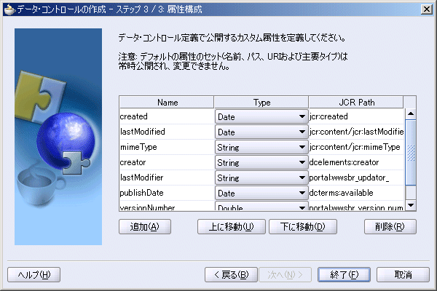
Task: Click the 'portal:wwsbr_updator_' path cell
Action: pos(356,178)
